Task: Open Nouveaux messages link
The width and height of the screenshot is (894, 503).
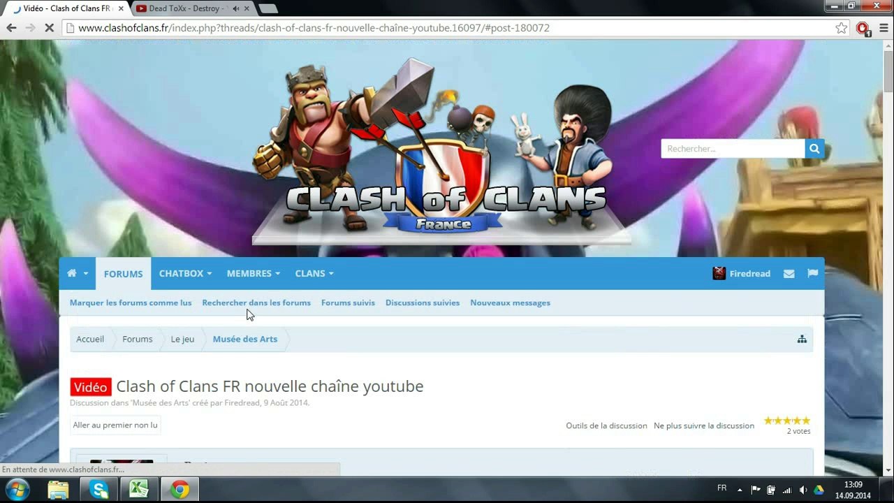Action: click(x=510, y=302)
